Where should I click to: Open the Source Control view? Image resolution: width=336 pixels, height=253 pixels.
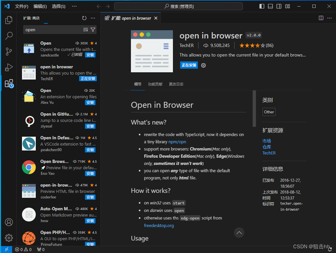(9, 51)
